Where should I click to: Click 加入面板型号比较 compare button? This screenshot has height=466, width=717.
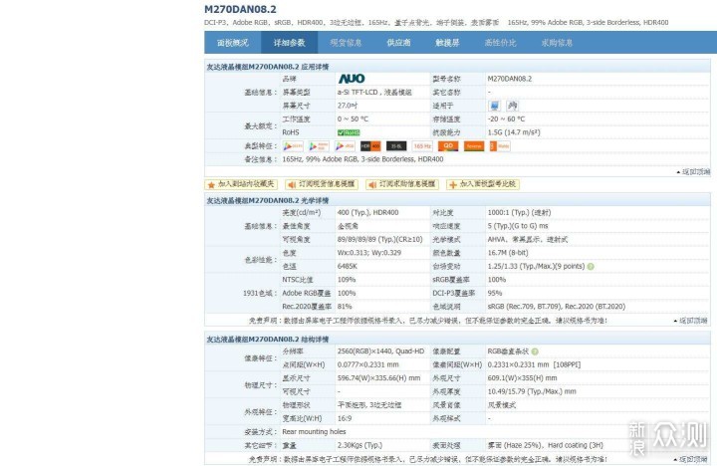click(483, 184)
